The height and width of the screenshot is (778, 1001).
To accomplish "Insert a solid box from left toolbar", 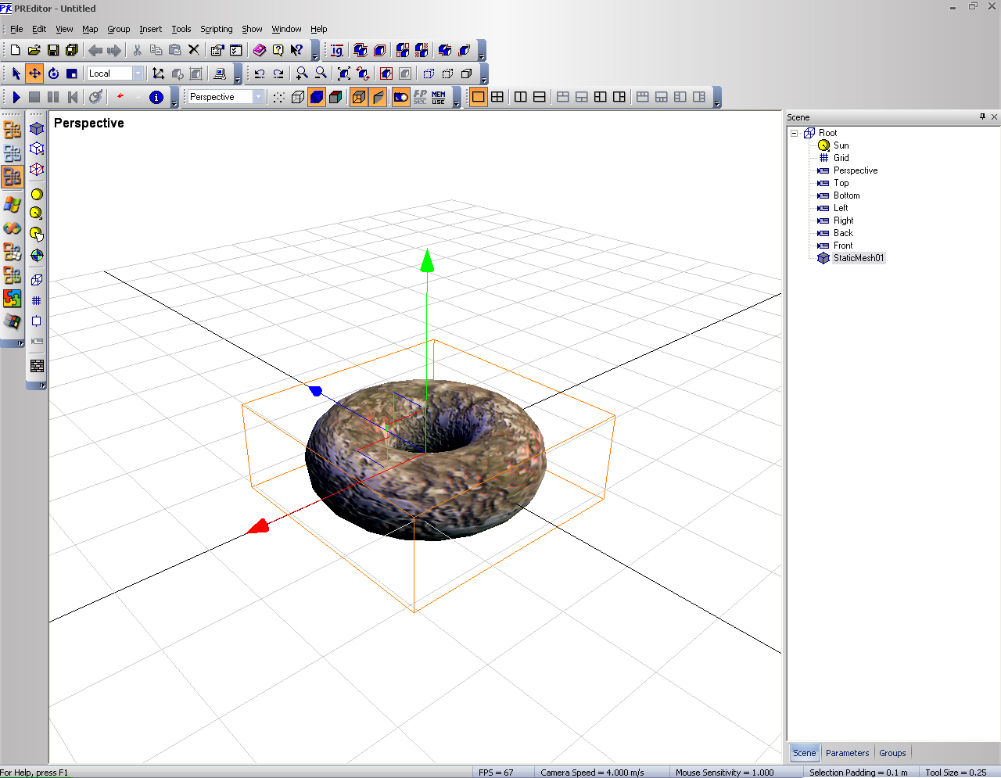I will tap(37, 128).
